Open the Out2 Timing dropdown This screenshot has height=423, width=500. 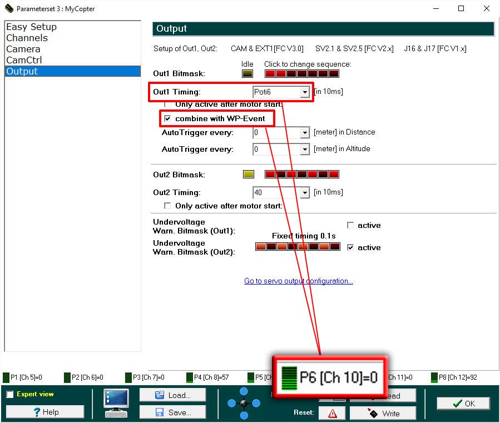point(304,193)
